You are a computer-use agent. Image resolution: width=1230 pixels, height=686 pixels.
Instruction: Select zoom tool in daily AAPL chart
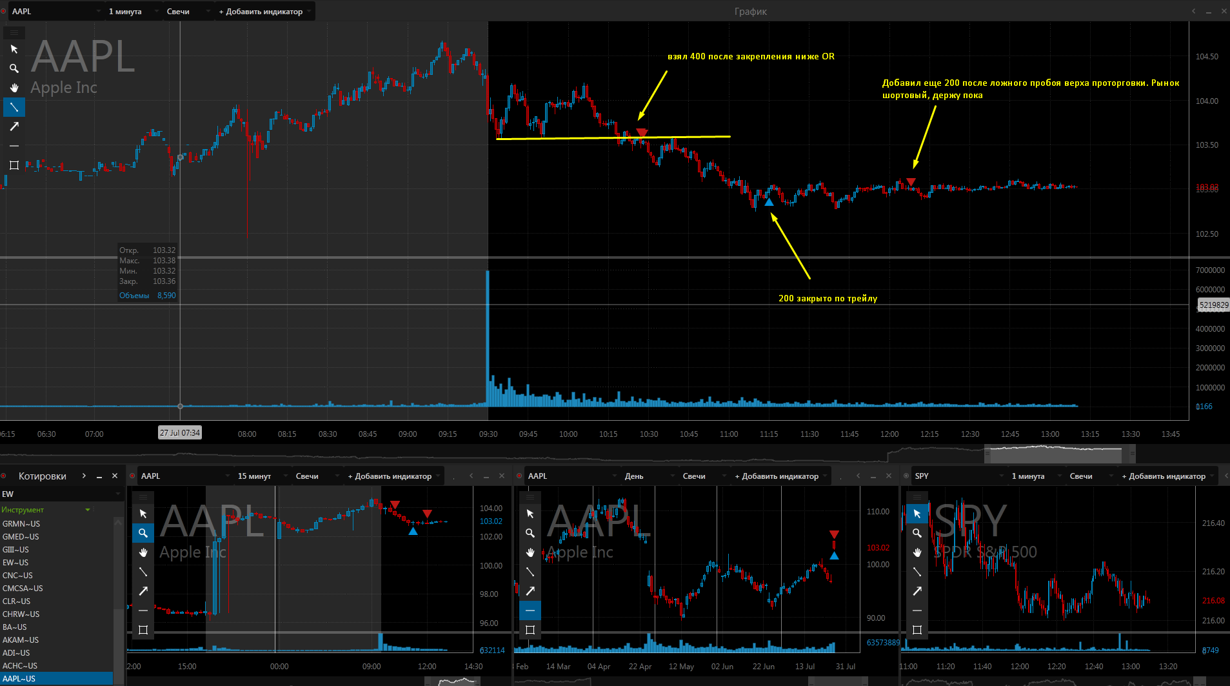[530, 533]
